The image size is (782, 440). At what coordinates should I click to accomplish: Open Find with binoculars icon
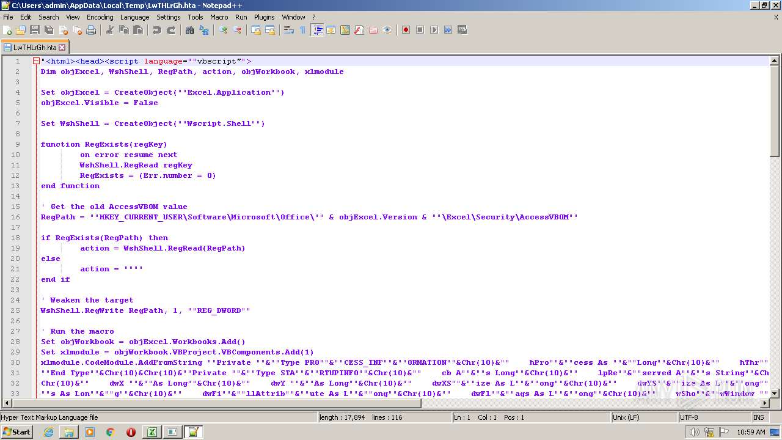point(190,30)
